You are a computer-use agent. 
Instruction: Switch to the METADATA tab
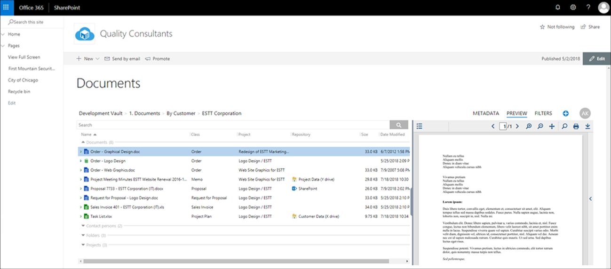[485, 113]
